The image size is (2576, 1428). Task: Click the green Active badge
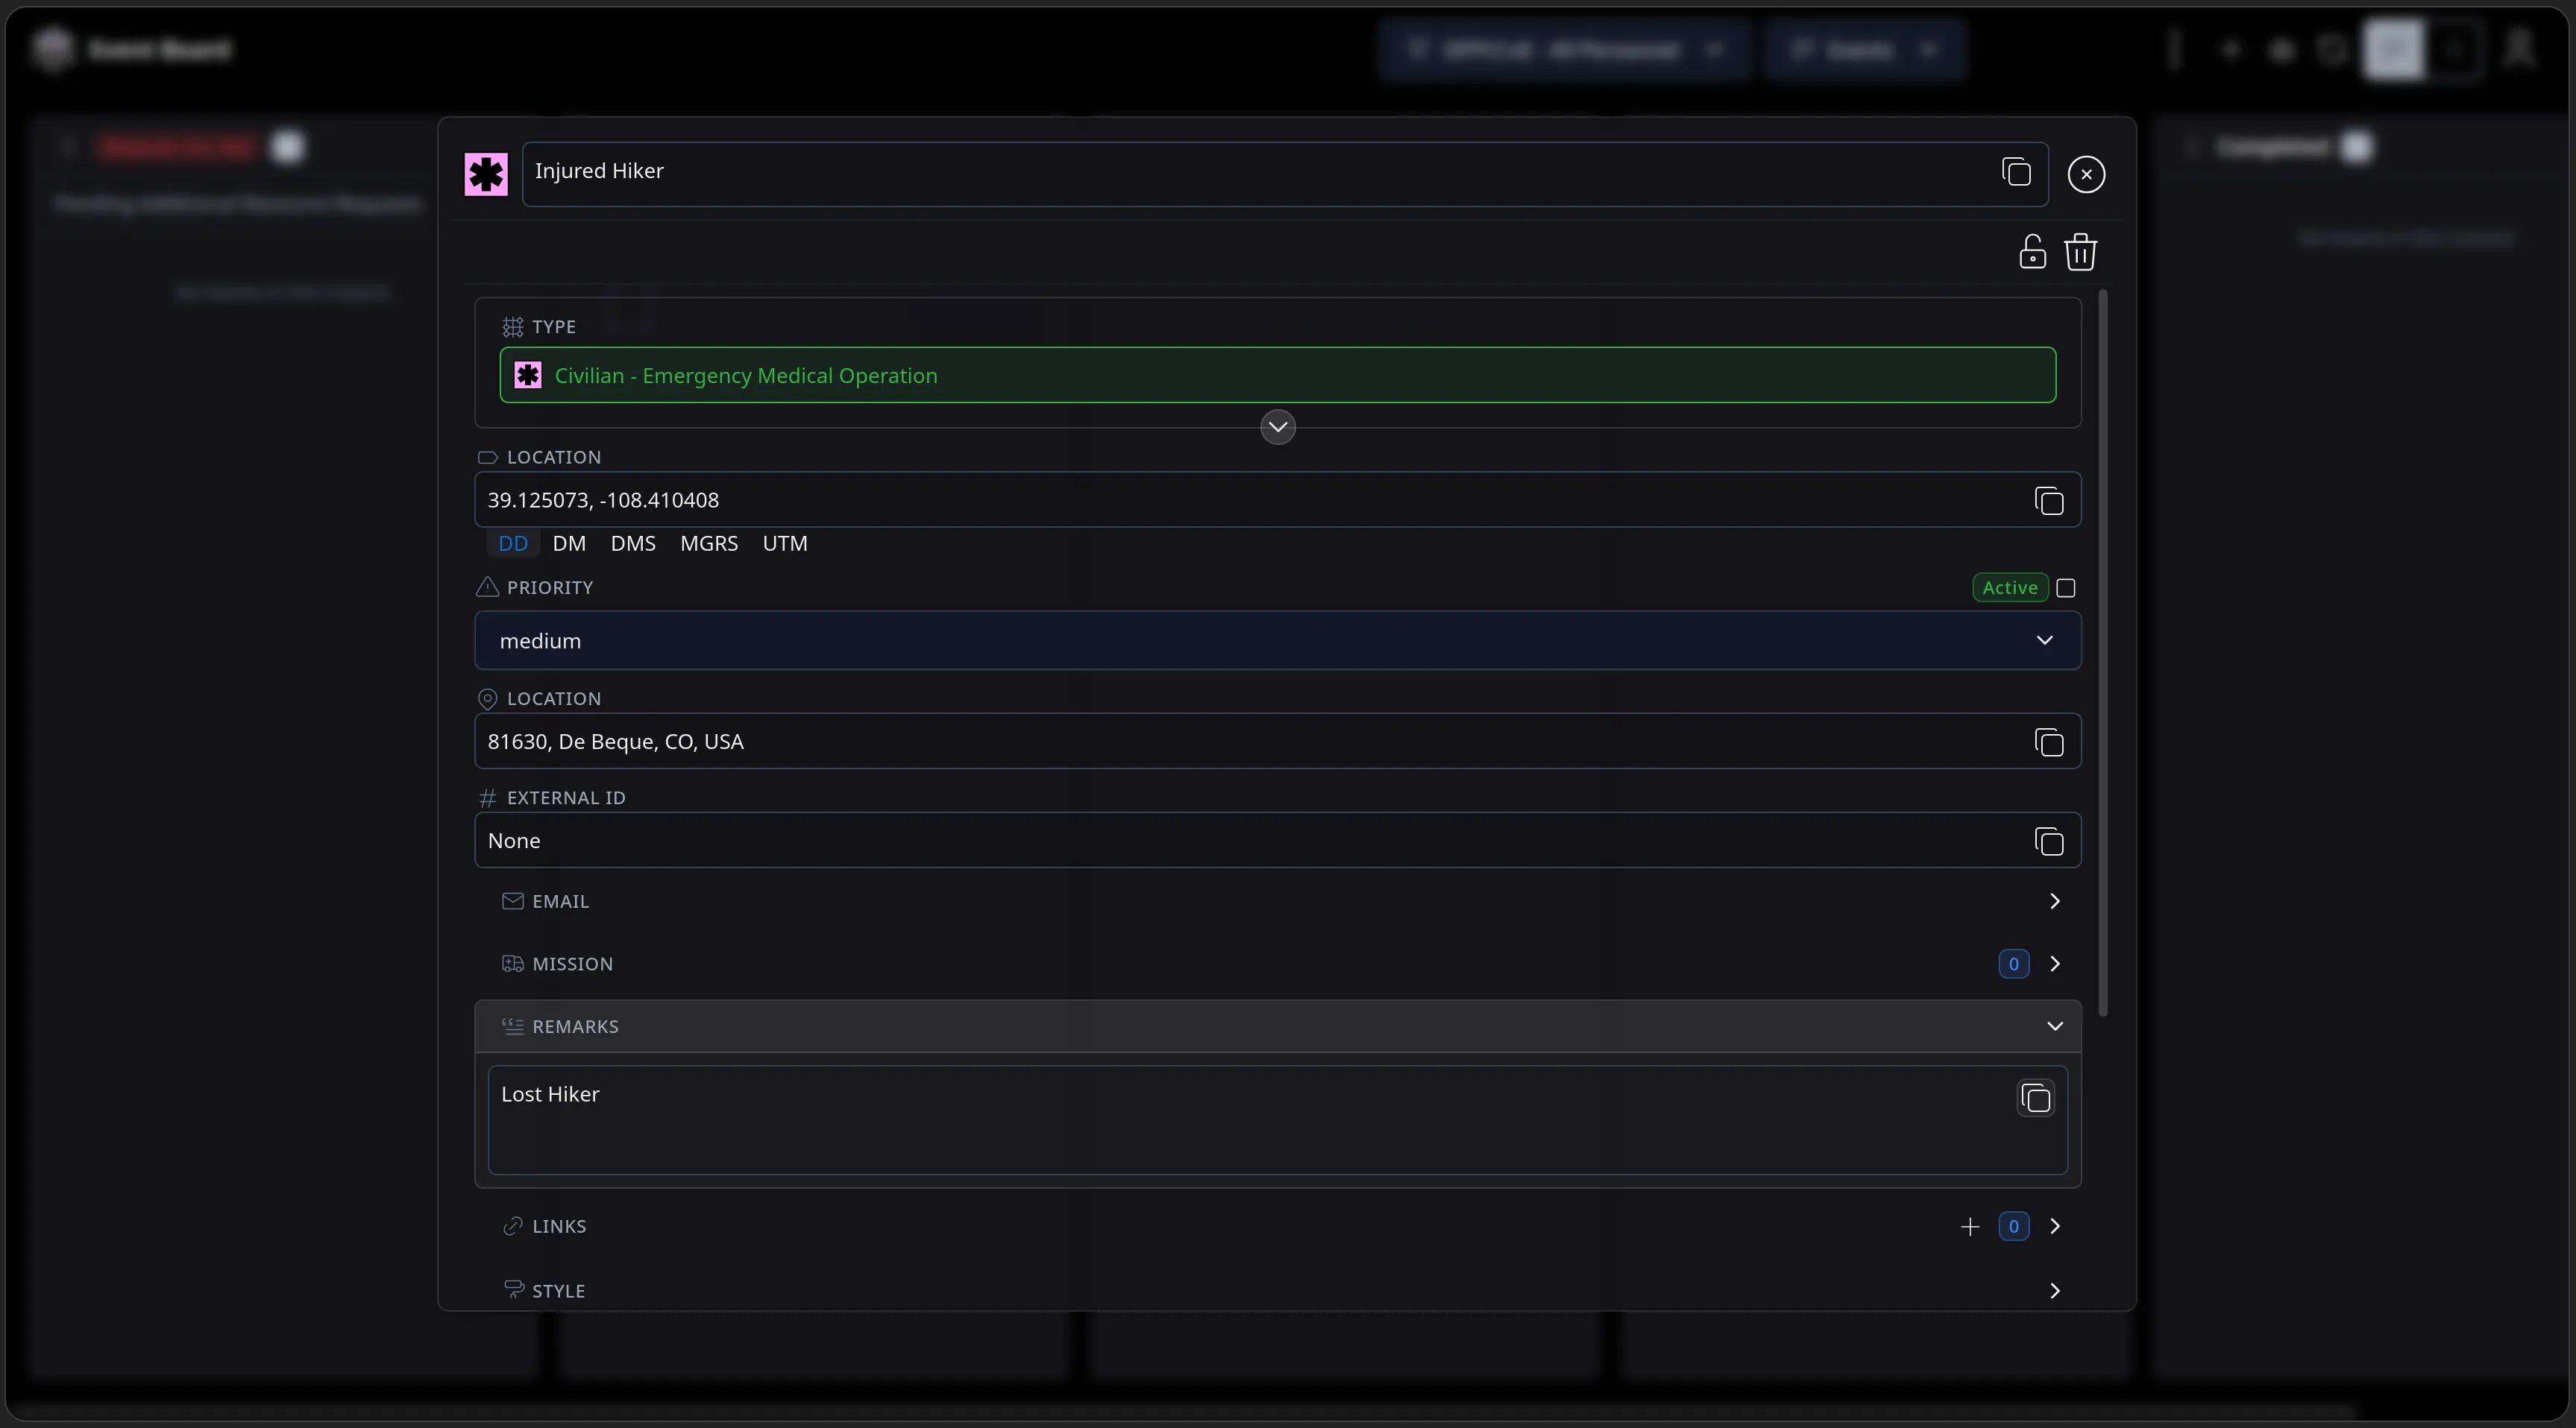2010,587
